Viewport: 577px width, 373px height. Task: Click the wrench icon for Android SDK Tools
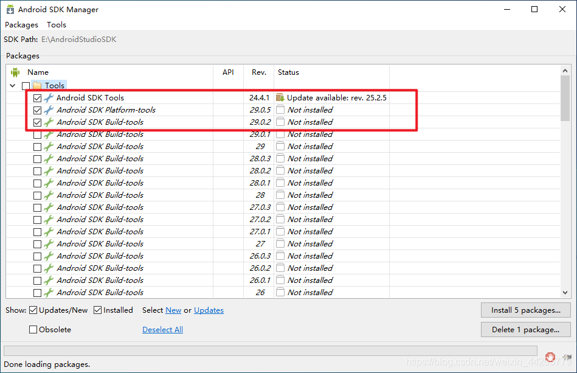pyautogui.click(x=49, y=98)
